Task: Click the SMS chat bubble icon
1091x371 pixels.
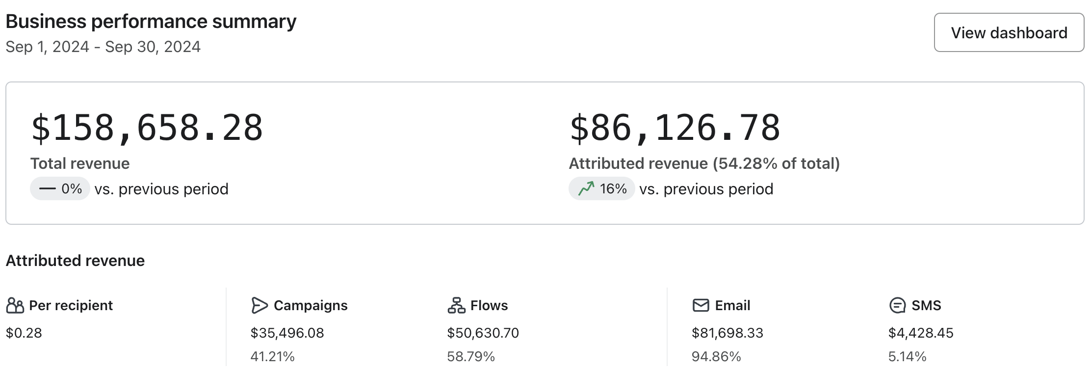Action: 897,306
